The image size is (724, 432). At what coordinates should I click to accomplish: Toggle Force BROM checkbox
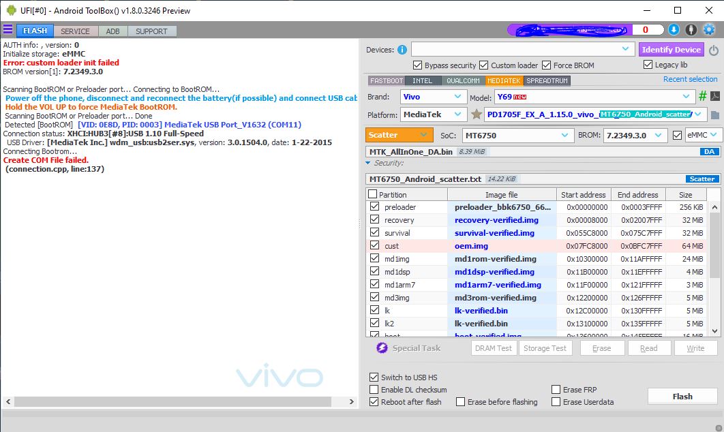[x=546, y=65]
